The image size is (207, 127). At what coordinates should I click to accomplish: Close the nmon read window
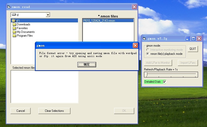[x=135, y=7]
